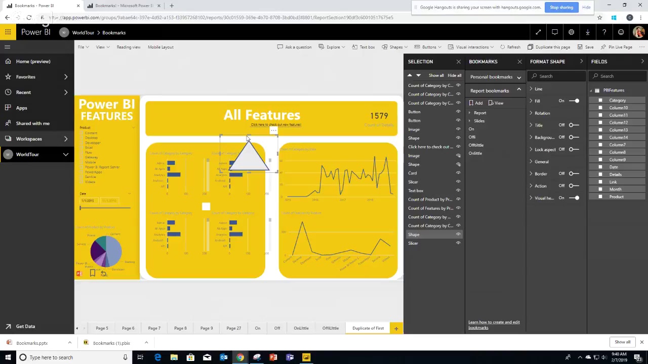Screen dimensions: 648x364
Task: Turn on the Title toggle
Action: (574, 125)
